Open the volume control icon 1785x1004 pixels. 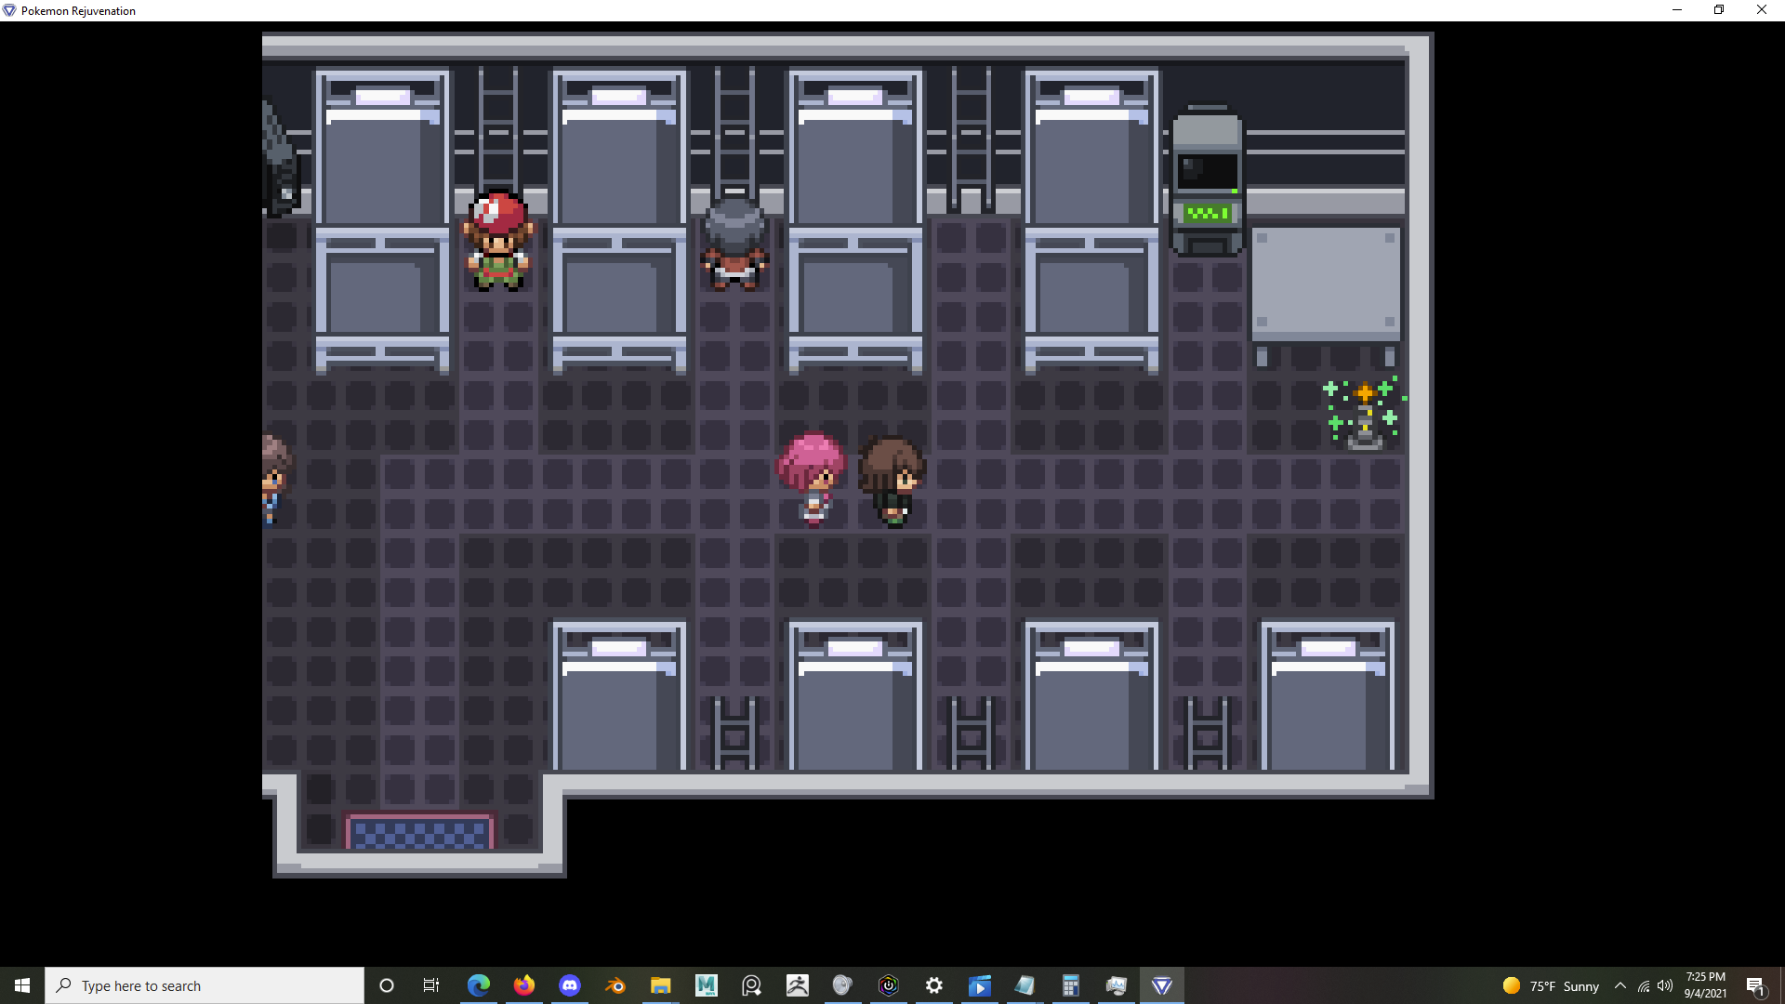pos(1665,985)
